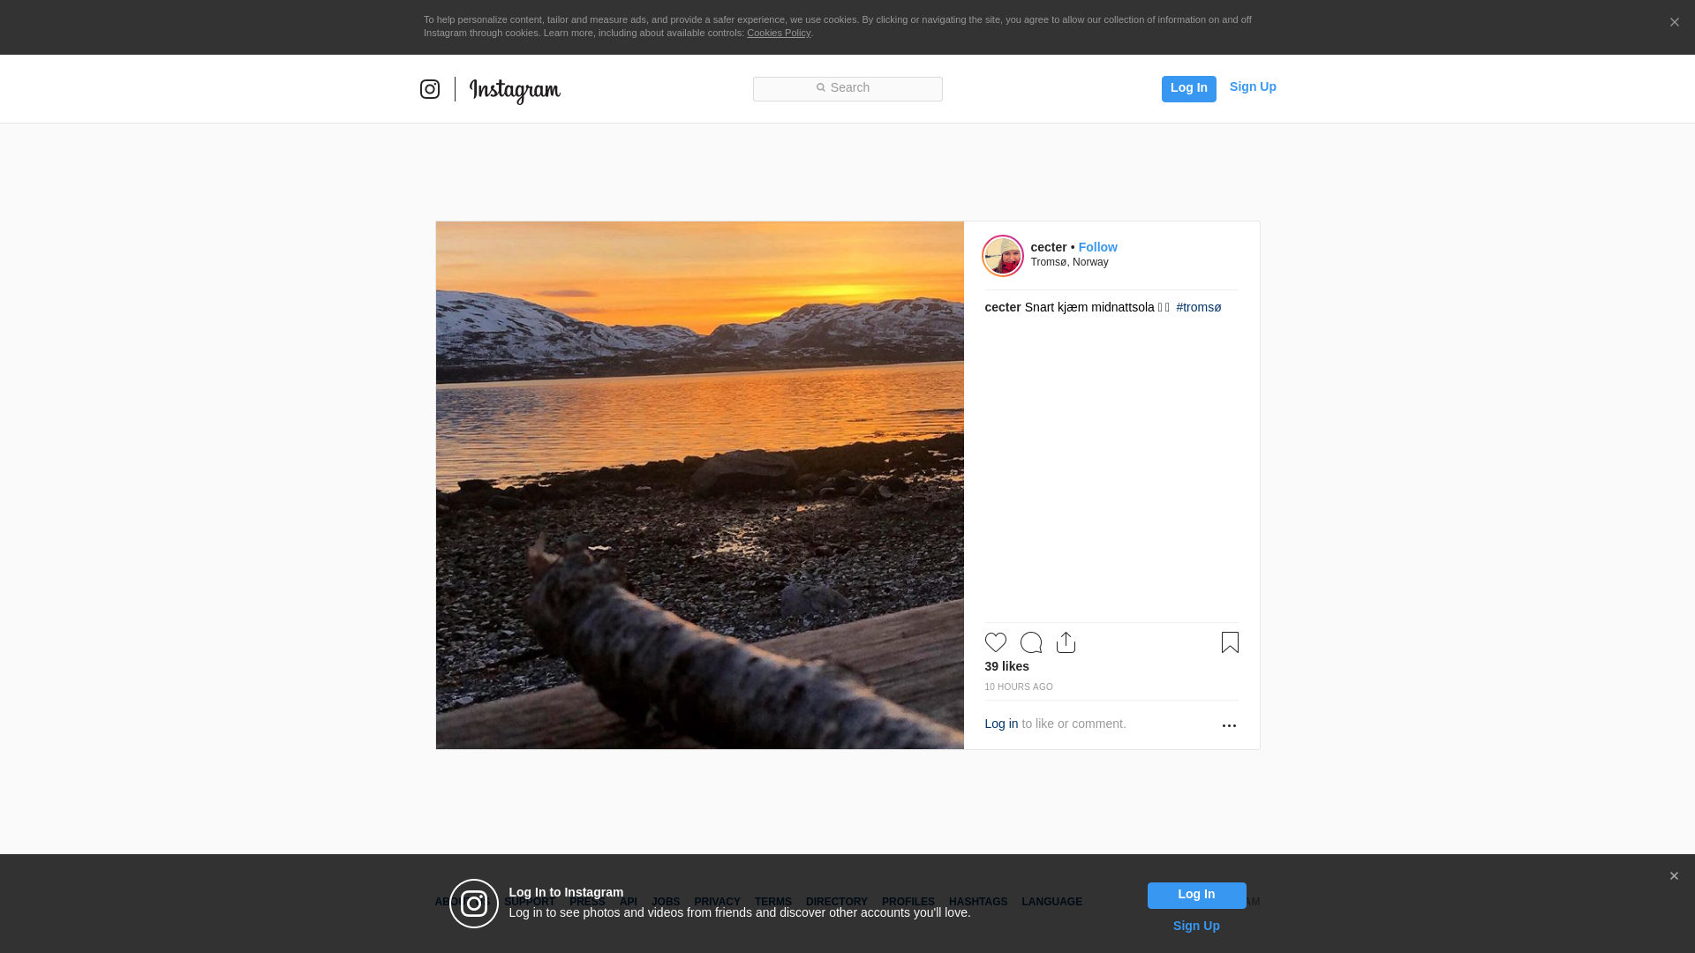Viewport: 1695px width, 953px height.
Task: View the 39 likes list
Action: tap(1006, 666)
